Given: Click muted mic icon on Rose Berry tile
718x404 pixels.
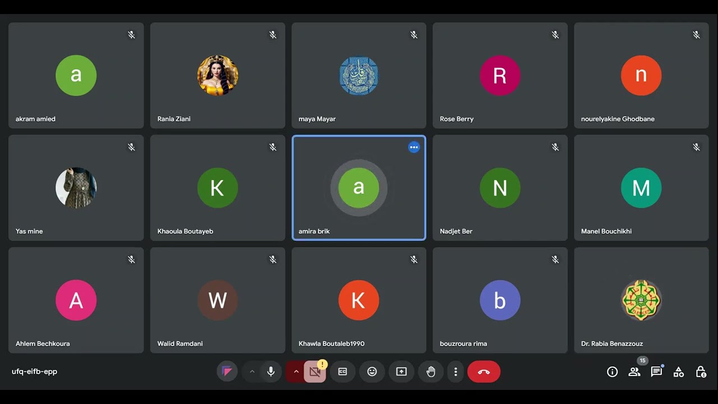Looking at the screenshot, I should [555, 35].
